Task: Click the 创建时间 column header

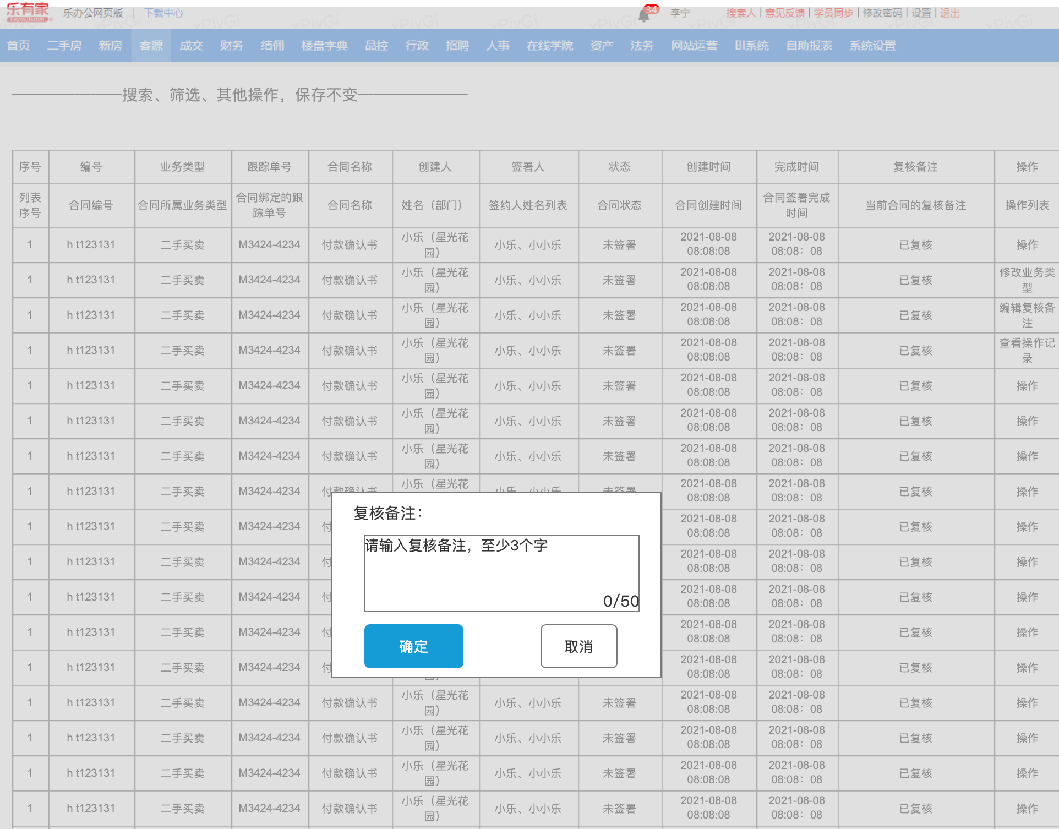Action: (x=709, y=167)
